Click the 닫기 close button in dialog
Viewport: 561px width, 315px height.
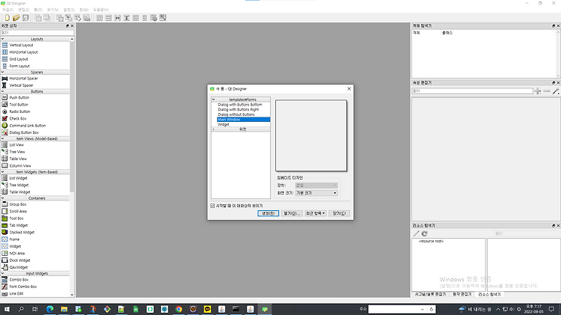click(x=339, y=213)
